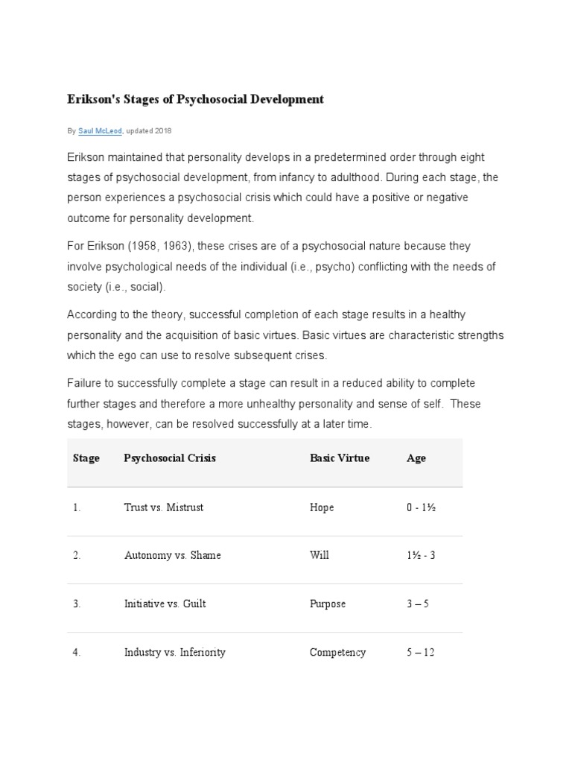572x763 pixels.
Task: Click the Competency virtue cell
Action: tap(338, 652)
